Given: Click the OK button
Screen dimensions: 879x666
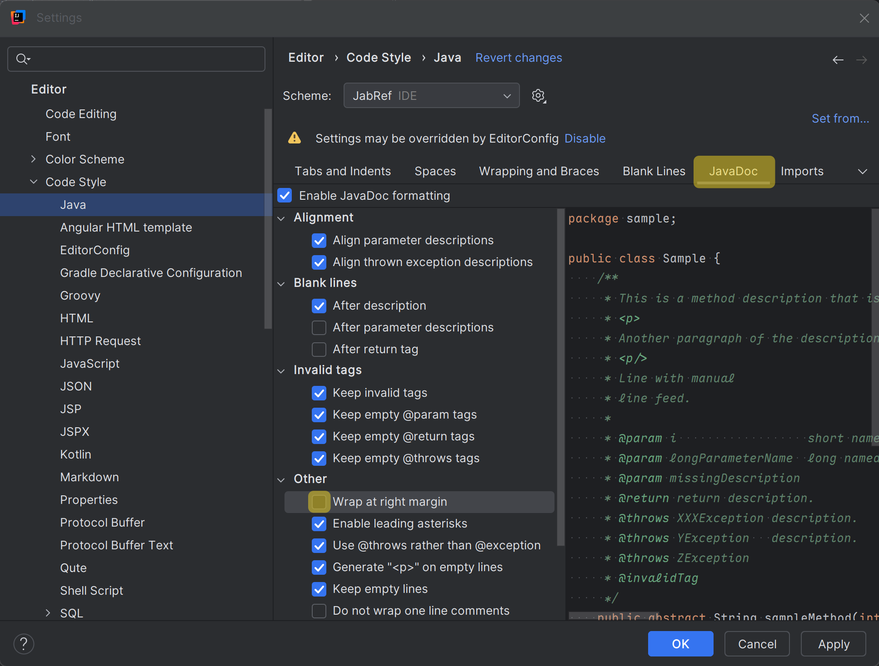Looking at the screenshot, I should coord(680,644).
